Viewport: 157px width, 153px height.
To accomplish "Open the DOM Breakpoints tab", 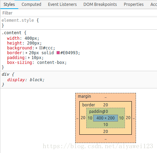I will pos(100,4).
